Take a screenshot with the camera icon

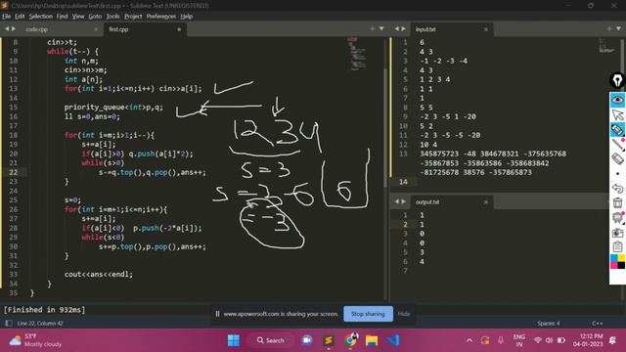click(617, 233)
